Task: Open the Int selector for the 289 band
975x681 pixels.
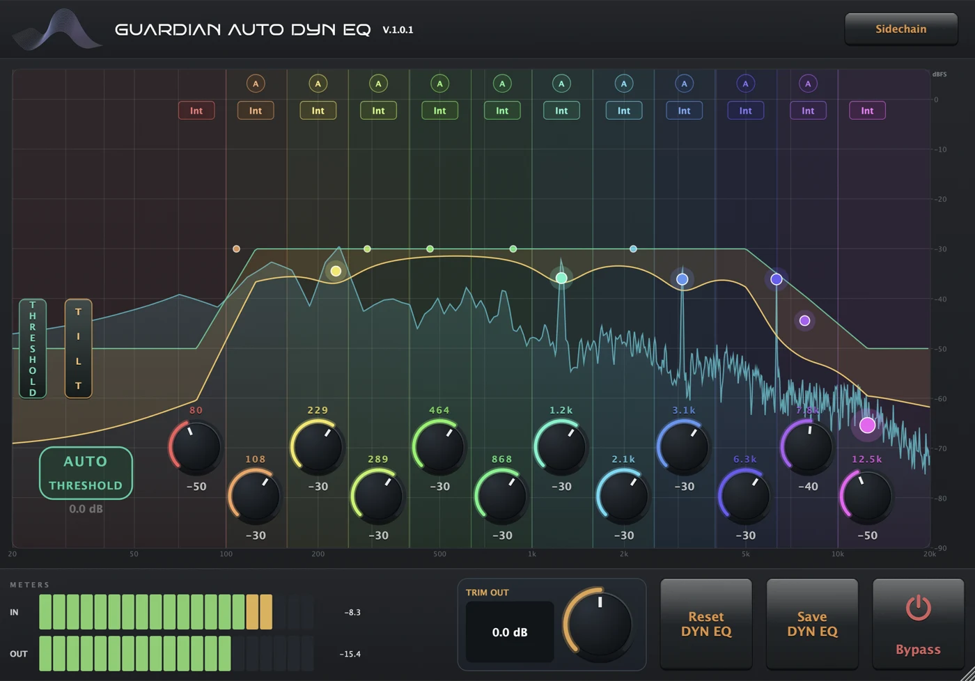Action: tap(378, 111)
